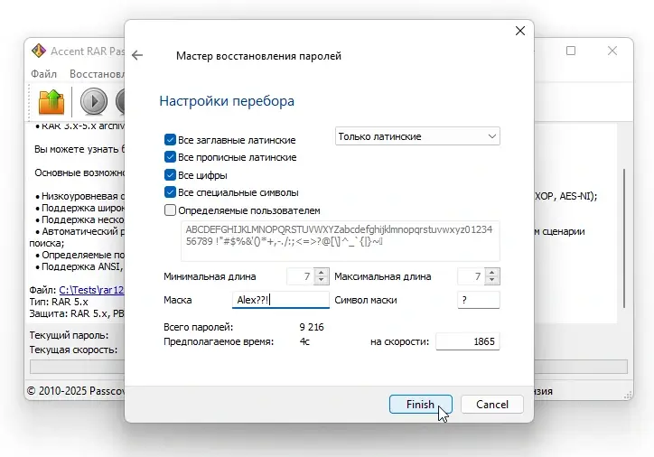Enable 'Определяемые пользователем' checkbox
Viewport: 654px width, 457px height.
tap(170, 210)
